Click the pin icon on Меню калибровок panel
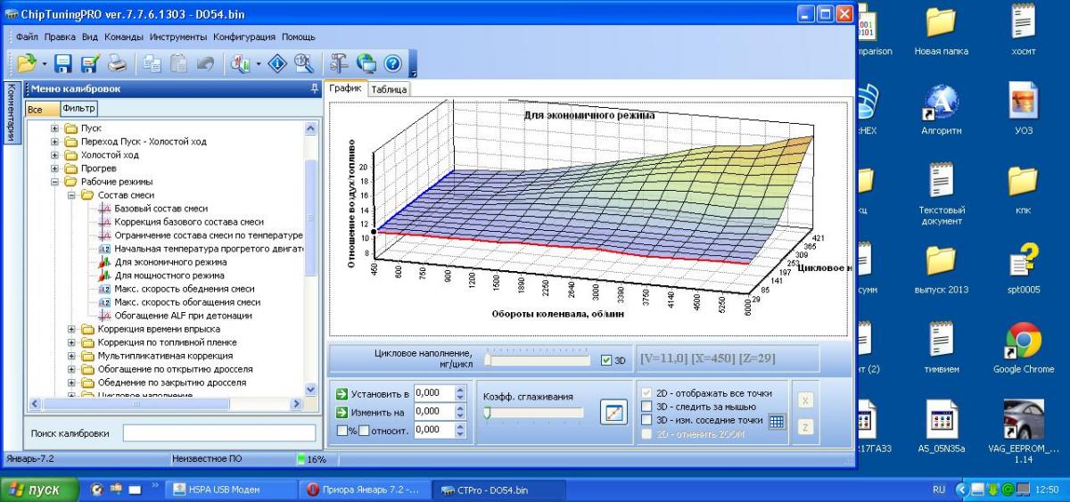The image size is (1070, 502). click(314, 88)
